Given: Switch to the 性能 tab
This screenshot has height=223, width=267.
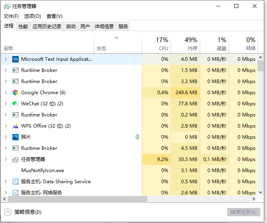Looking at the screenshot, I should [x=23, y=27].
